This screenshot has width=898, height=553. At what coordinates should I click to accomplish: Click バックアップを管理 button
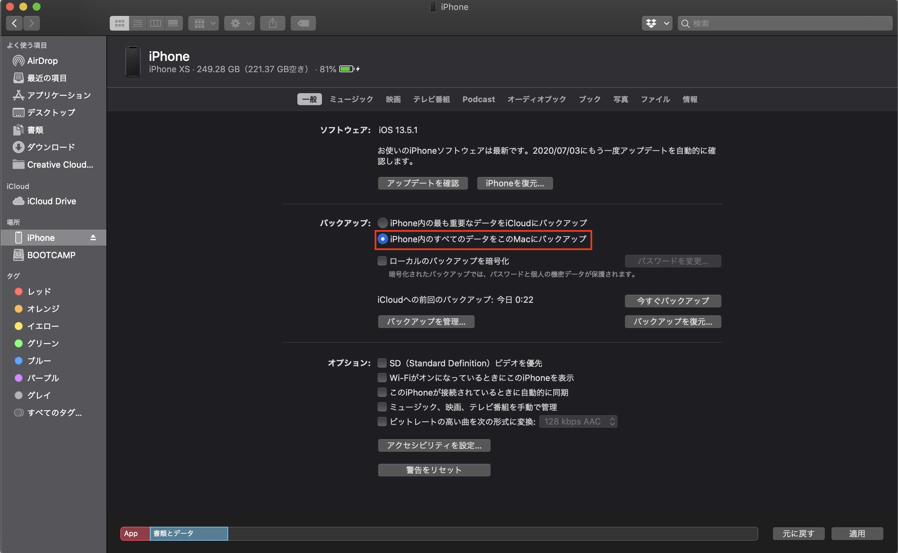click(x=426, y=321)
